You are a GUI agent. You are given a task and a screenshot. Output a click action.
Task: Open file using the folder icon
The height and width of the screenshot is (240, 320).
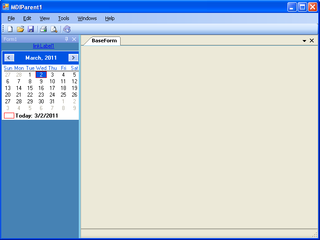pos(20,29)
